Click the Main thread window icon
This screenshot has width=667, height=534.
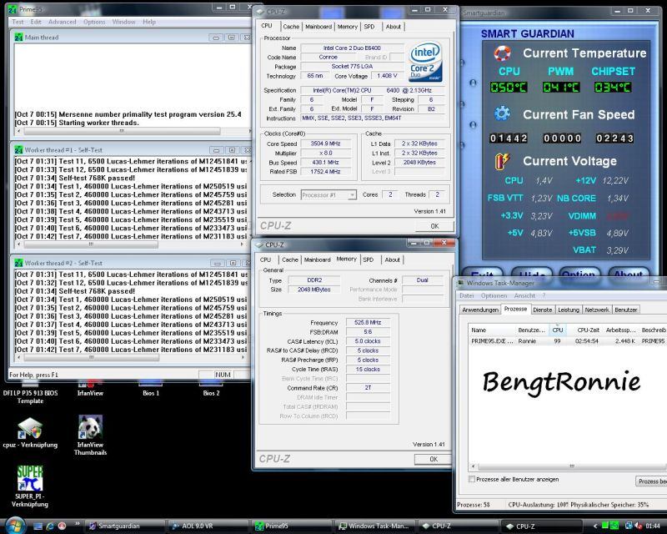(18, 38)
